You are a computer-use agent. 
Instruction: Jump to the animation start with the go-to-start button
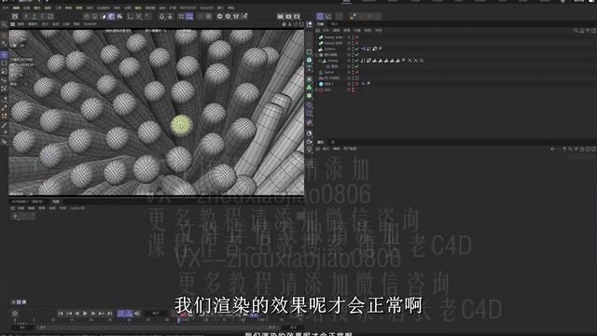61,314
